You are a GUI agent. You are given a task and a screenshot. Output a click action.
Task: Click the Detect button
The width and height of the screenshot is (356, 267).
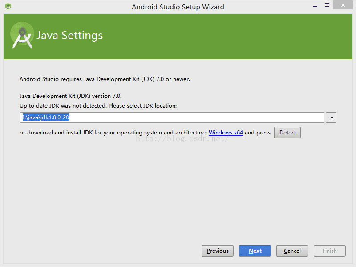click(287, 132)
